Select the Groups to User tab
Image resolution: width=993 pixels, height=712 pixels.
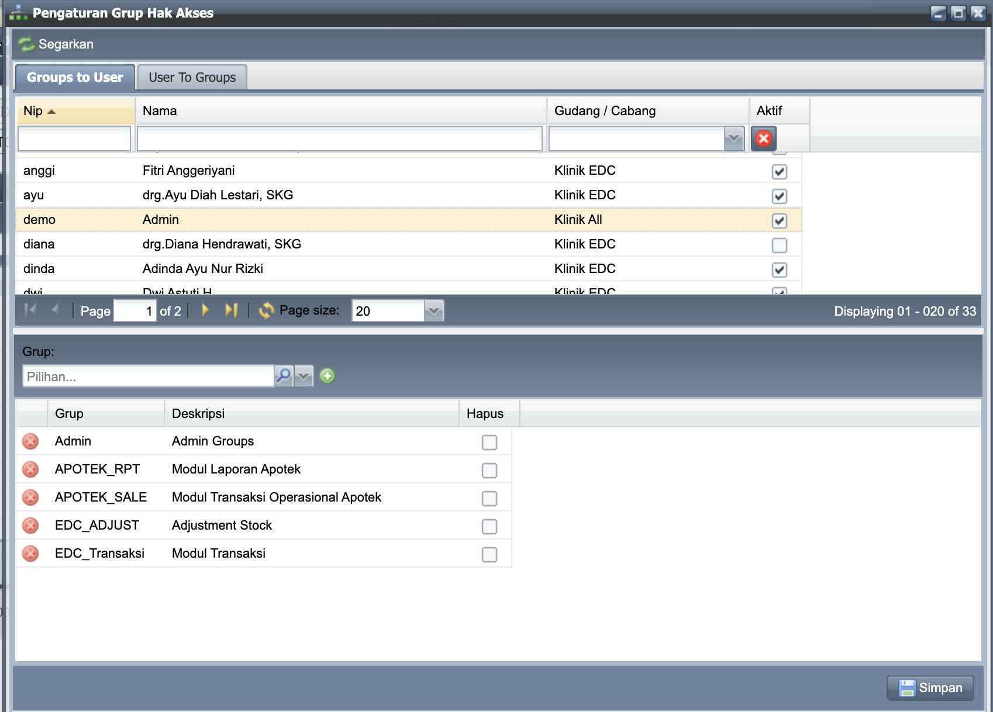(75, 78)
